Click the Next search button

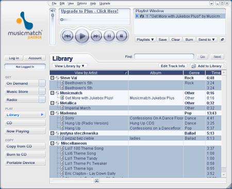pos(217,56)
